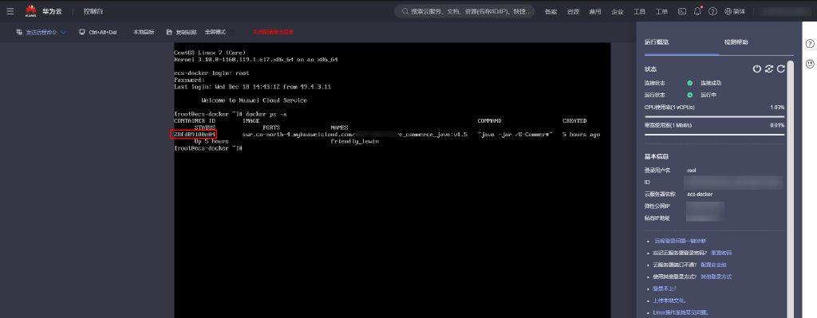Click the 配置安全组 security group link
817x318 pixels.
(714, 265)
